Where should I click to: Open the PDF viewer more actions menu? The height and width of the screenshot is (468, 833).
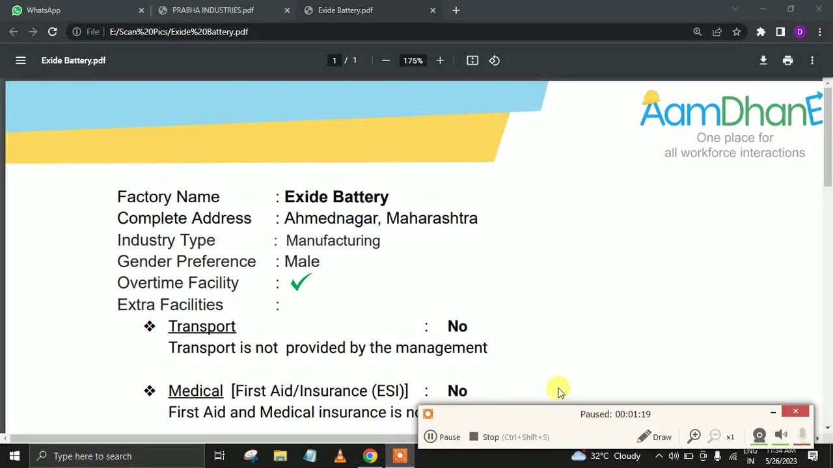tap(812, 60)
